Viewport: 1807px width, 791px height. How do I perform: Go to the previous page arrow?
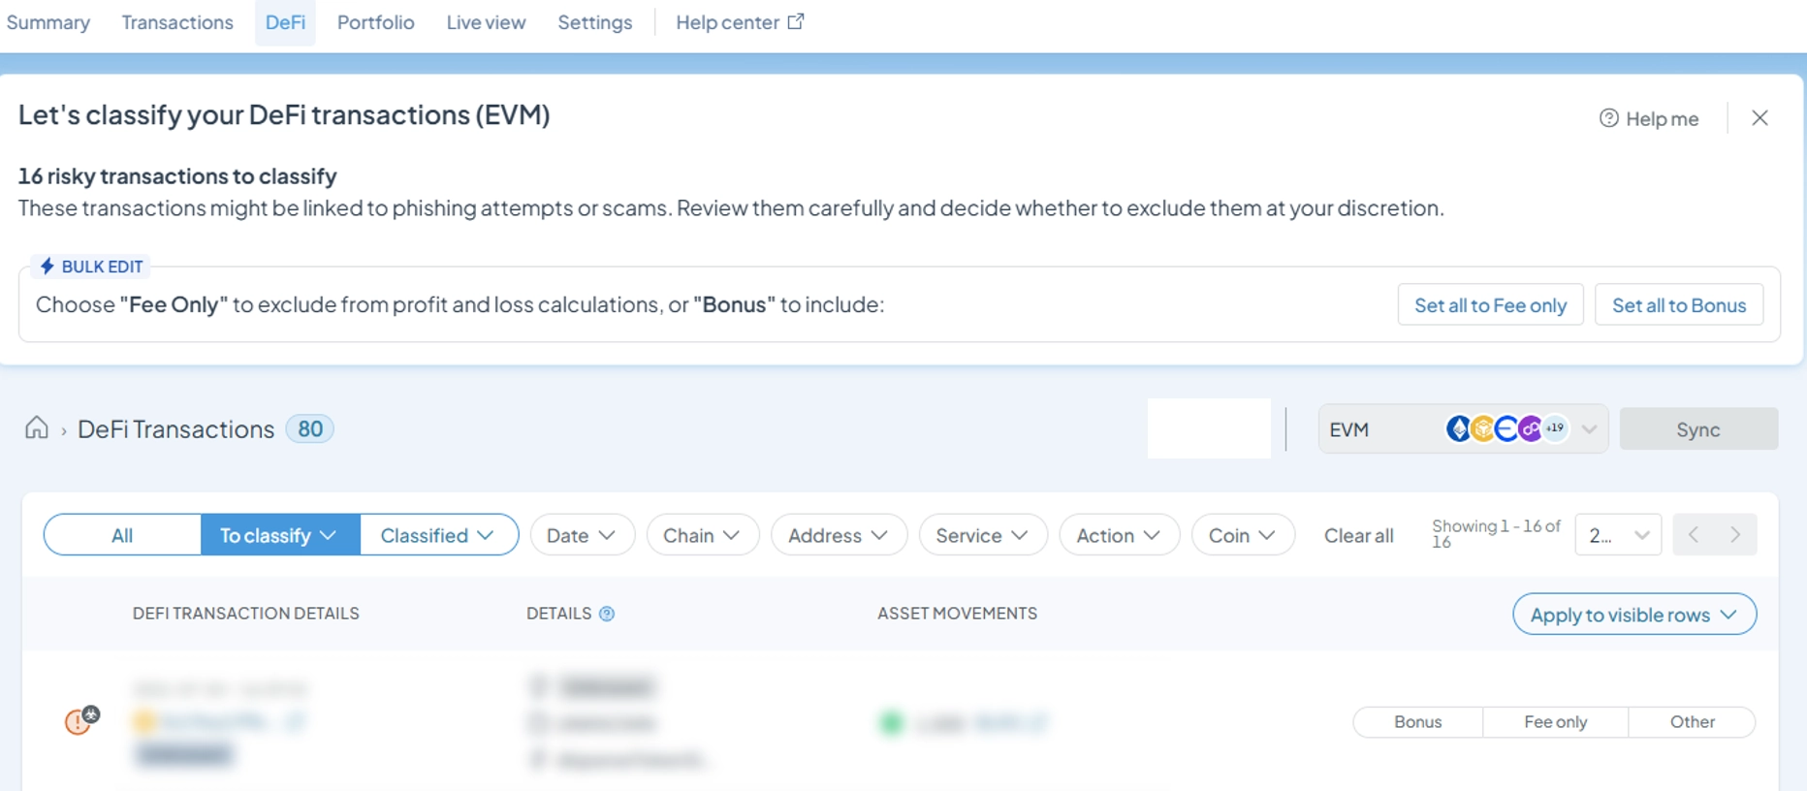click(x=1694, y=535)
